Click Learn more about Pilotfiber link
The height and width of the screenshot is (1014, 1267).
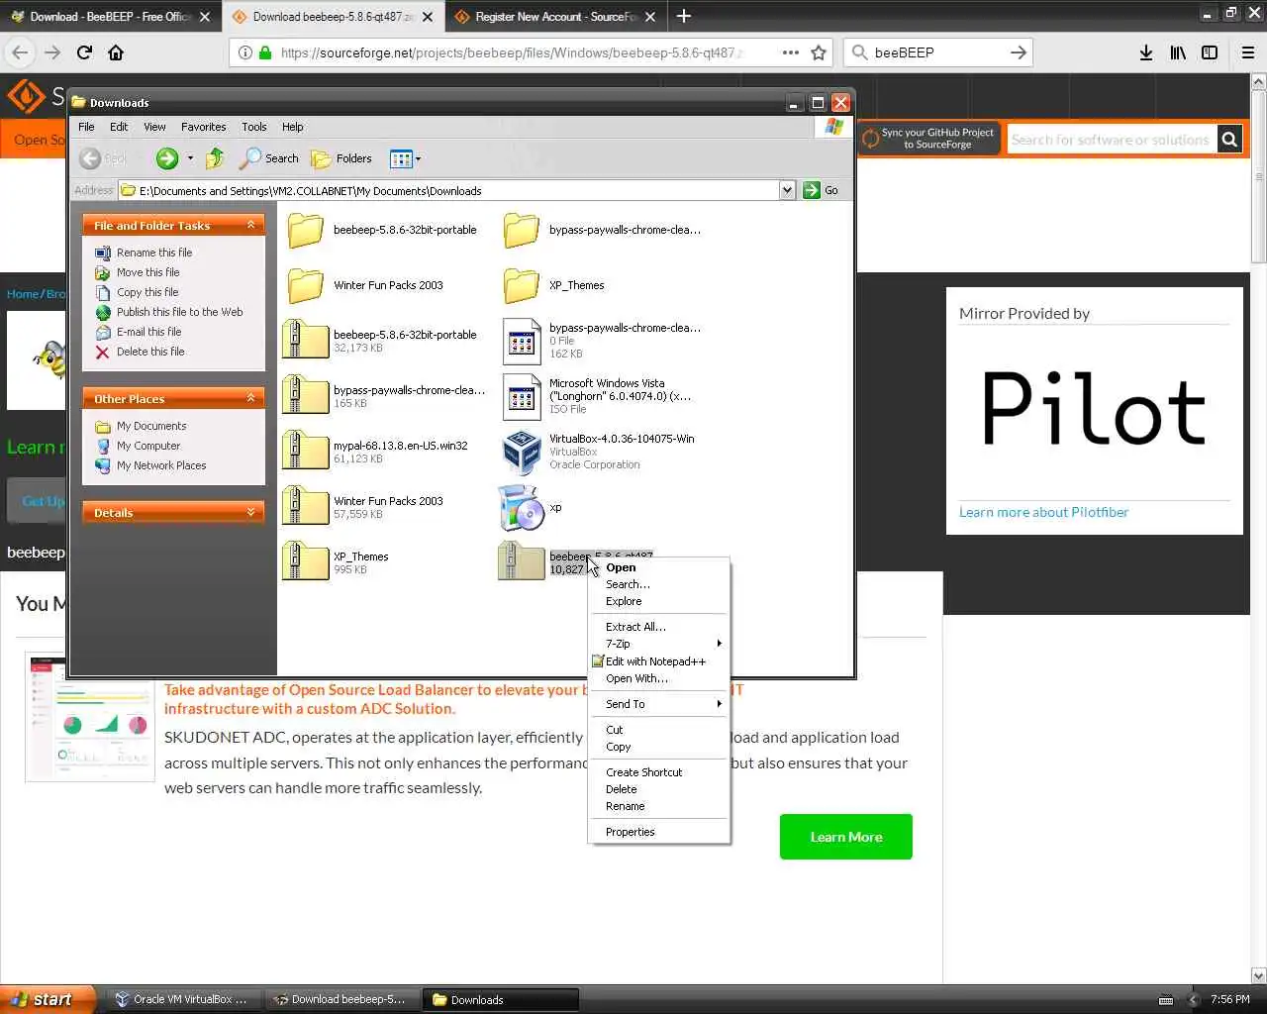1043,512
